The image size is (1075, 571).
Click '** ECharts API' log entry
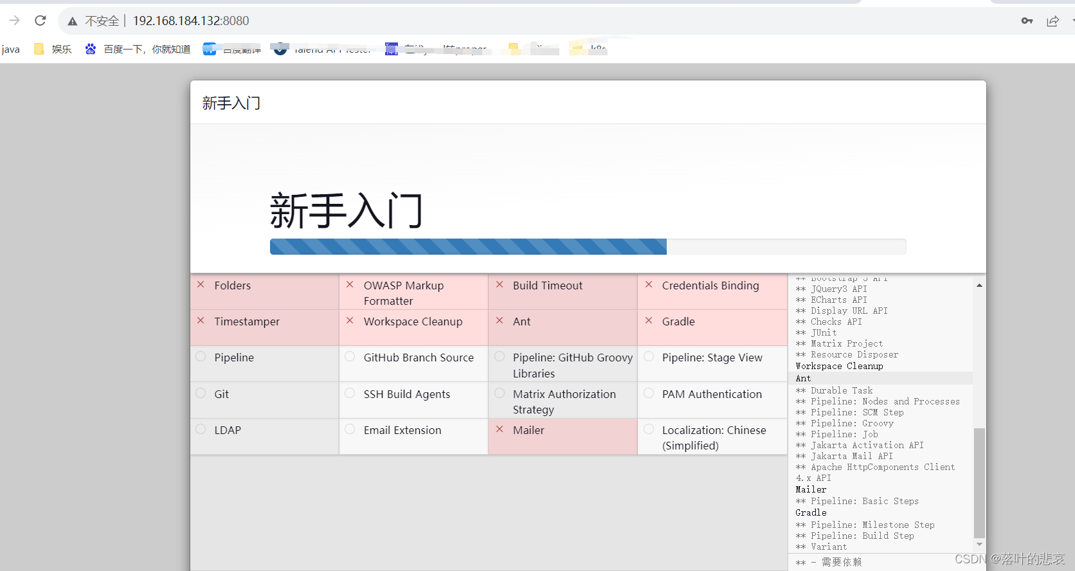click(x=831, y=300)
